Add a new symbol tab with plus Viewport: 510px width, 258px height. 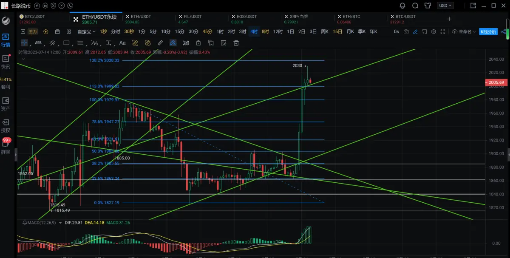[449, 19]
